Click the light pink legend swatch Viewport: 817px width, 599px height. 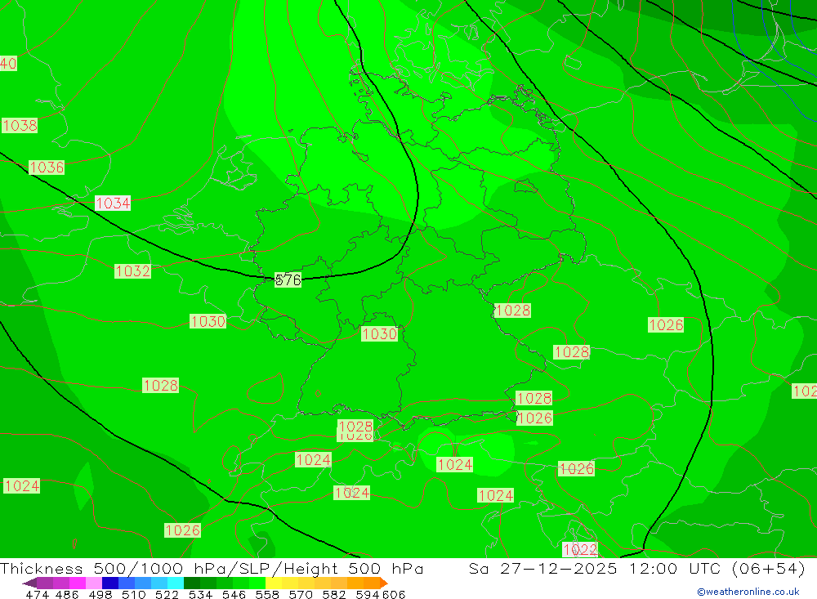click(x=94, y=583)
